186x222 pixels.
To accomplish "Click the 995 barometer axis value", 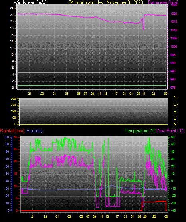I will [x=173, y=55].
